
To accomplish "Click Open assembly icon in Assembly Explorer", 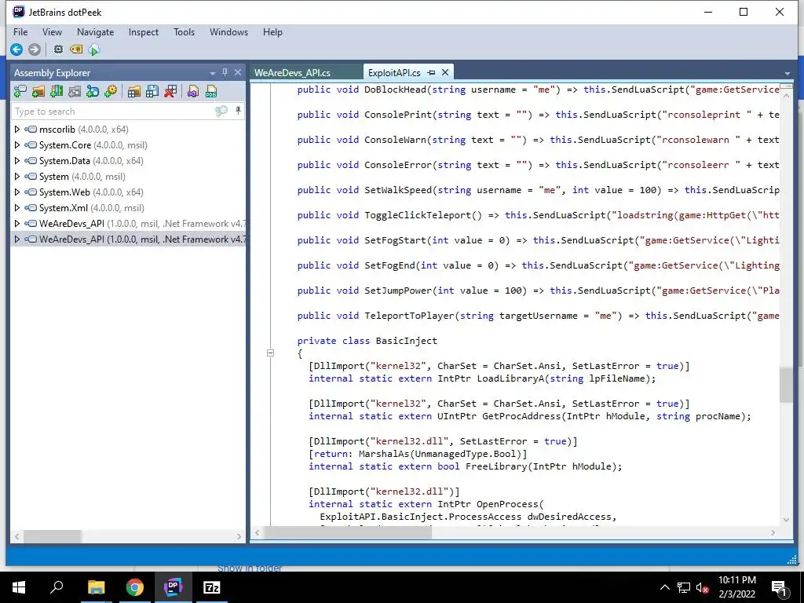I will coord(20,91).
